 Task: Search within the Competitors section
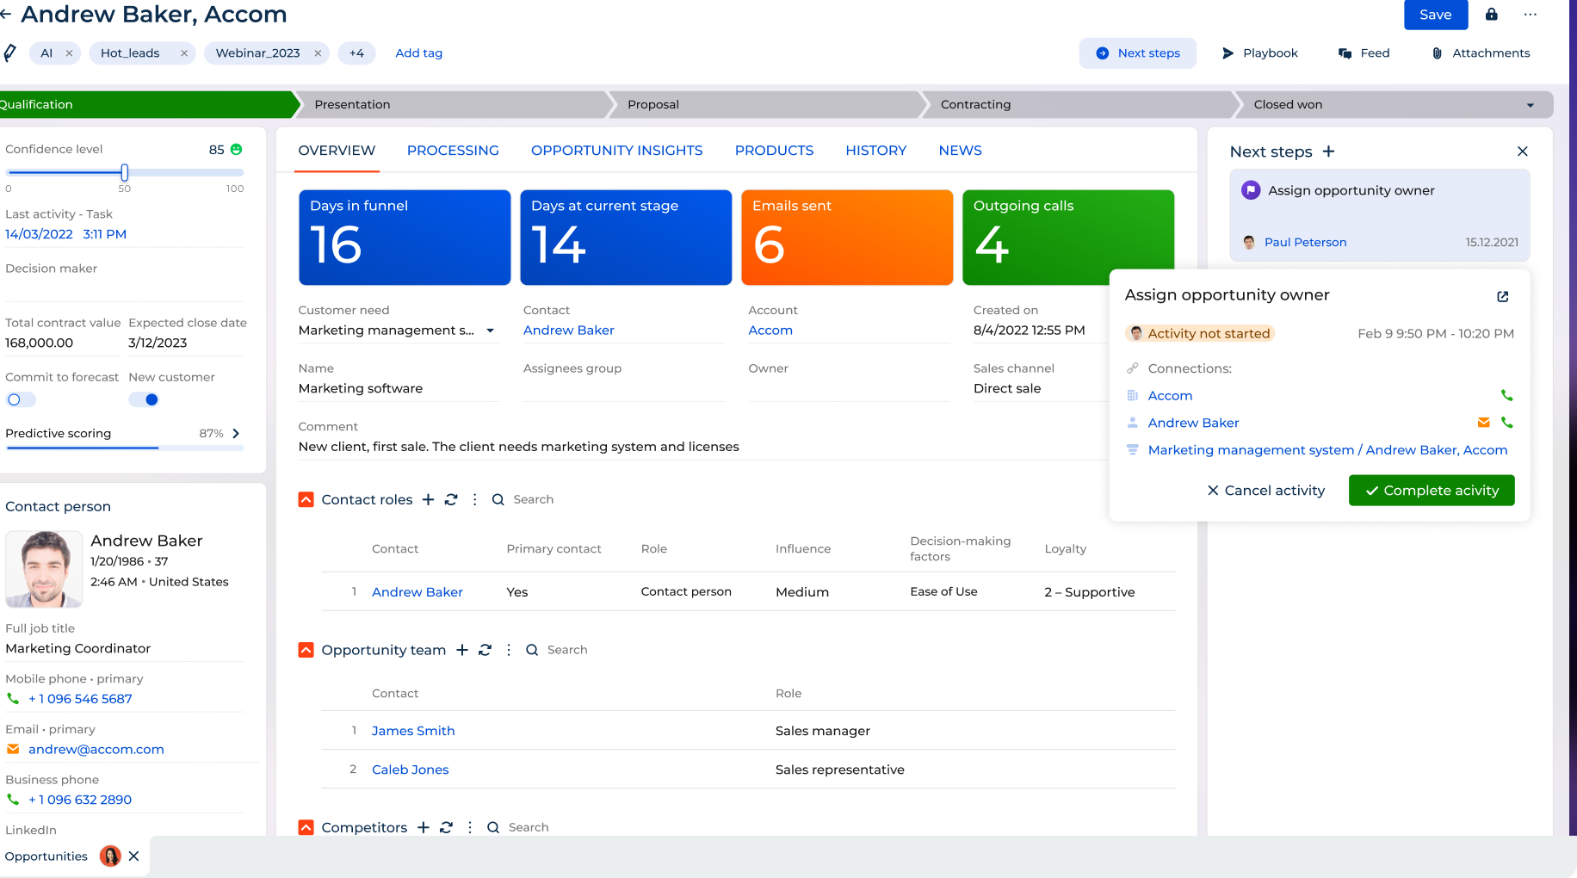[x=528, y=827]
